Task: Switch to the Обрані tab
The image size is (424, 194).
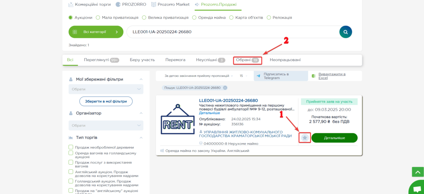Action: [247, 60]
